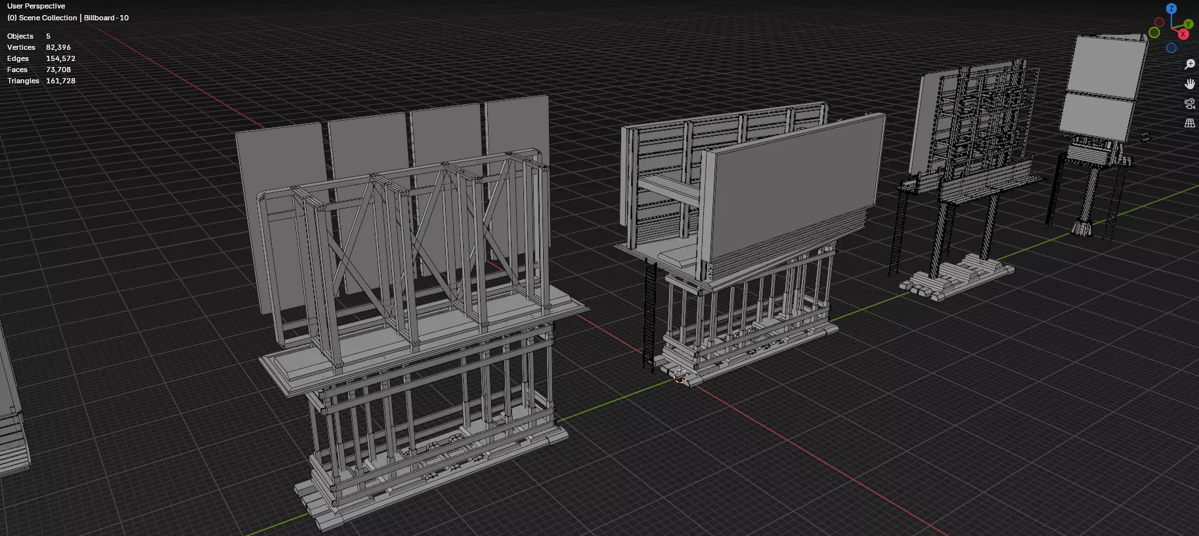Toggle the camera view icon
The height and width of the screenshot is (536, 1199).
coord(1189,104)
